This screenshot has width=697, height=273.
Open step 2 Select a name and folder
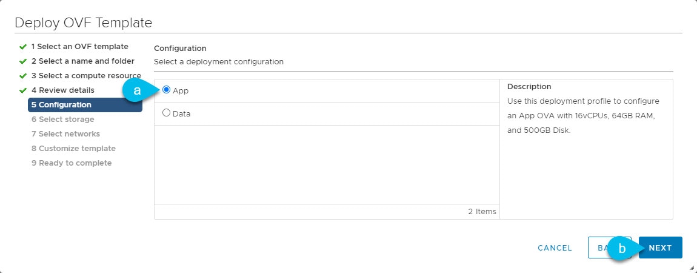[x=82, y=61]
